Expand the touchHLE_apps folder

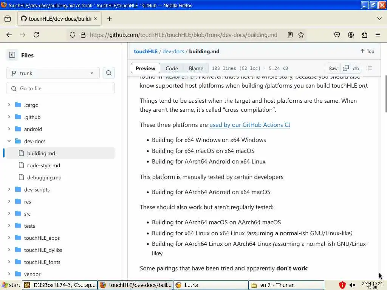[9, 238]
